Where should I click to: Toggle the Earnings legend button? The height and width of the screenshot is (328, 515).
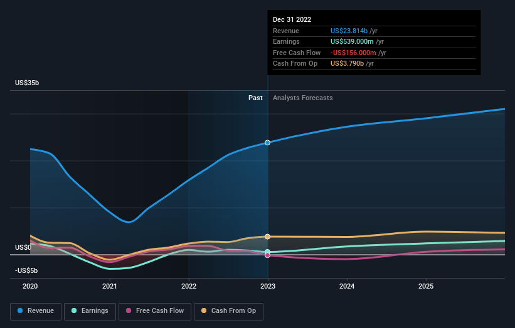click(90, 311)
